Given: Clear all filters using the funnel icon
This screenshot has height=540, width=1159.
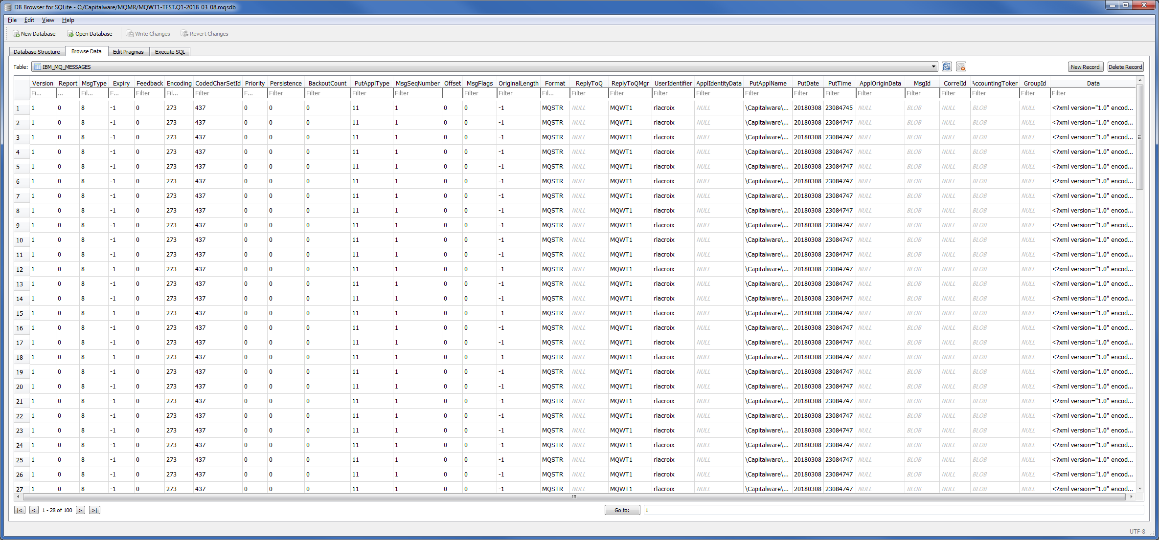Looking at the screenshot, I should [x=961, y=67].
